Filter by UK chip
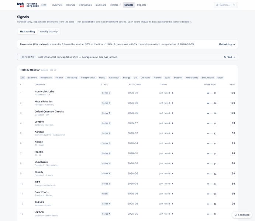The height and width of the screenshot is (221, 255). pos(135,78)
